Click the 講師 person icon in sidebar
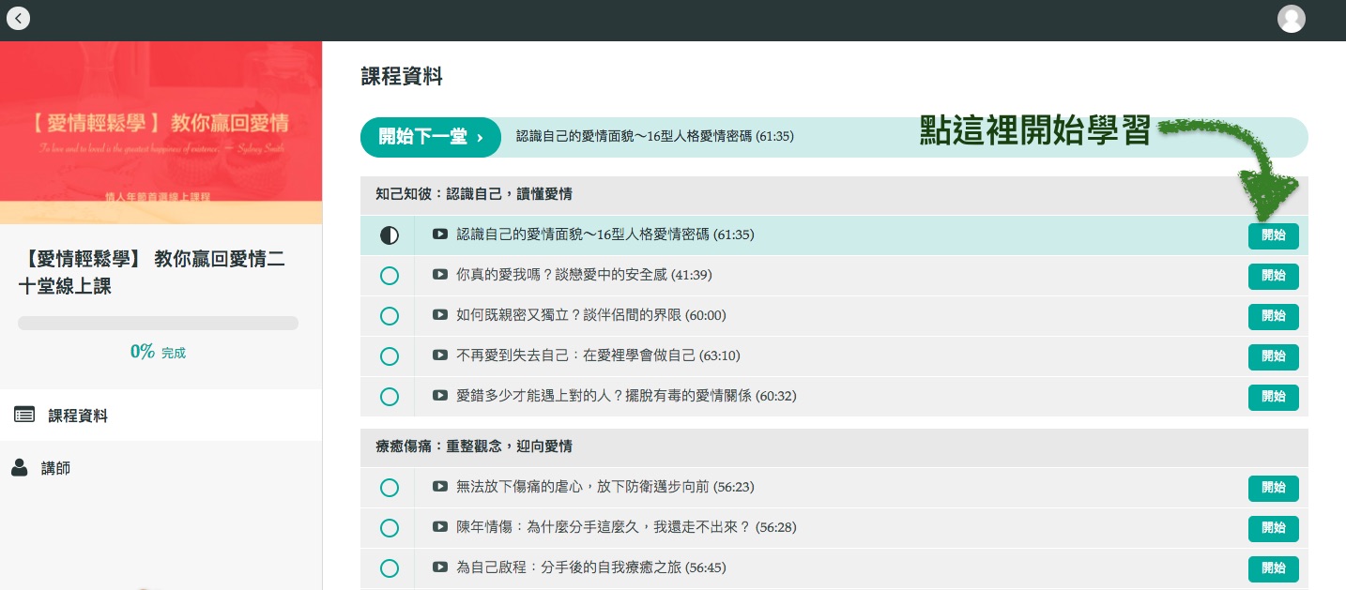 click(19, 468)
